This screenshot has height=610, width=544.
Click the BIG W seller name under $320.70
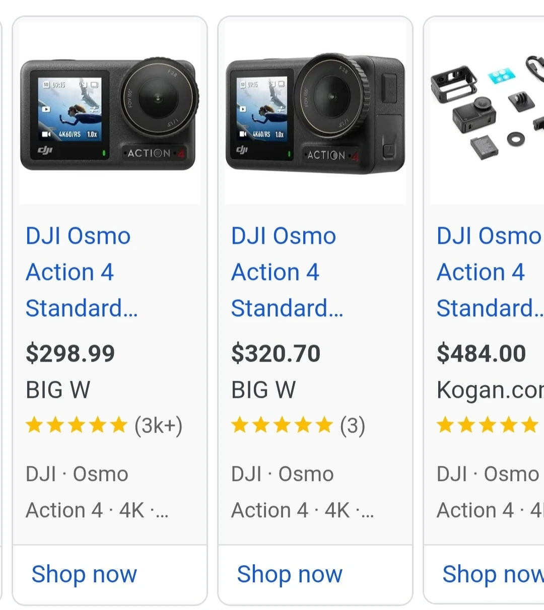pos(263,389)
